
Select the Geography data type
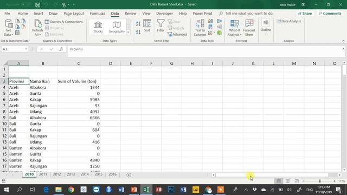click(x=117, y=27)
